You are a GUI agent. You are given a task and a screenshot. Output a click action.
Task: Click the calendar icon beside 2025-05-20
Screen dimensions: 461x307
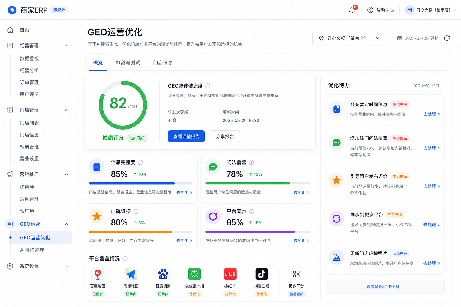[399, 38]
